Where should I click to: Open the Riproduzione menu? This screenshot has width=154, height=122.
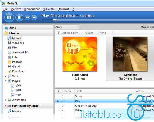pos(32,9)
